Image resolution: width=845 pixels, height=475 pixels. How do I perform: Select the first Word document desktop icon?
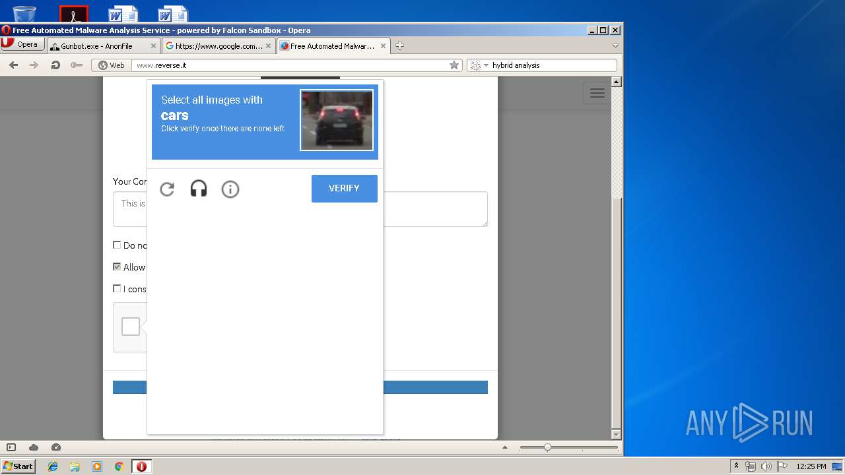123,13
